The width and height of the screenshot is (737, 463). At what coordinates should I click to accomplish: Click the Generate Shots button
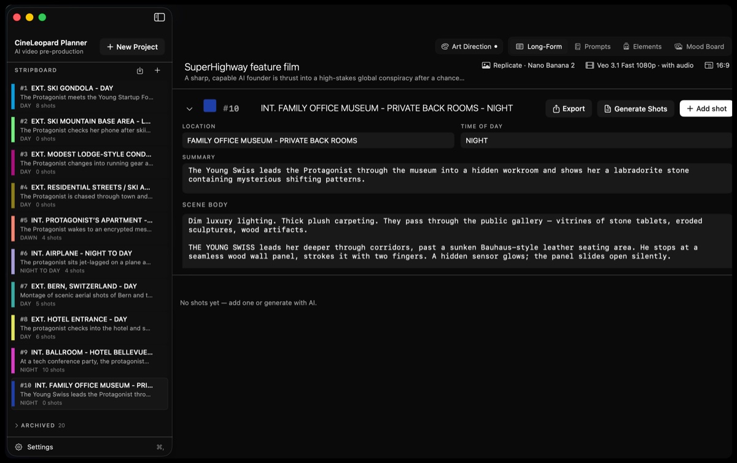point(636,109)
